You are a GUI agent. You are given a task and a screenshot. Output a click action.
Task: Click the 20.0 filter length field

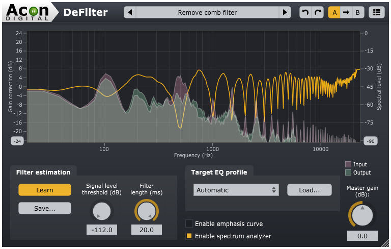pyautogui.click(x=147, y=230)
